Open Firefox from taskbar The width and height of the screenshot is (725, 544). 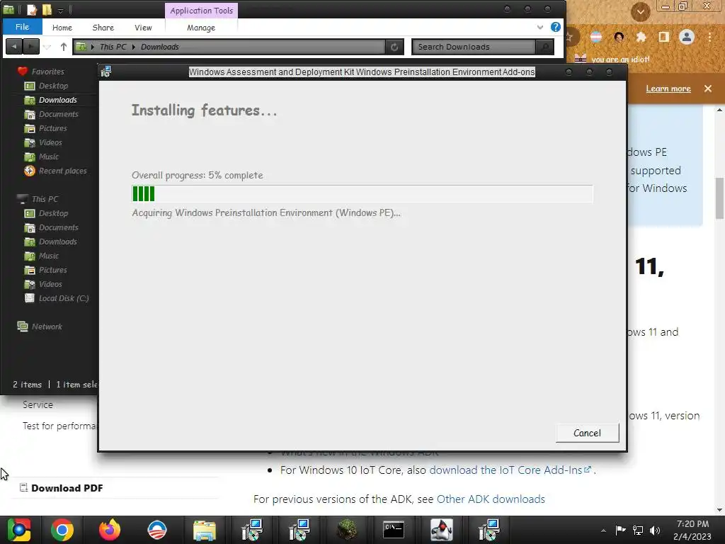[x=110, y=530]
